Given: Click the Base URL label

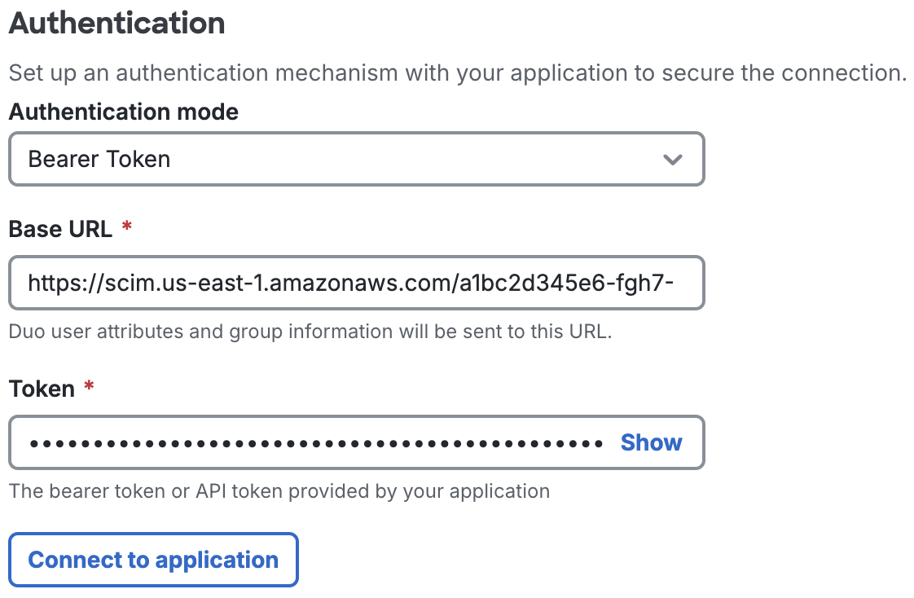Looking at the screenshot, I should (59, 229).
